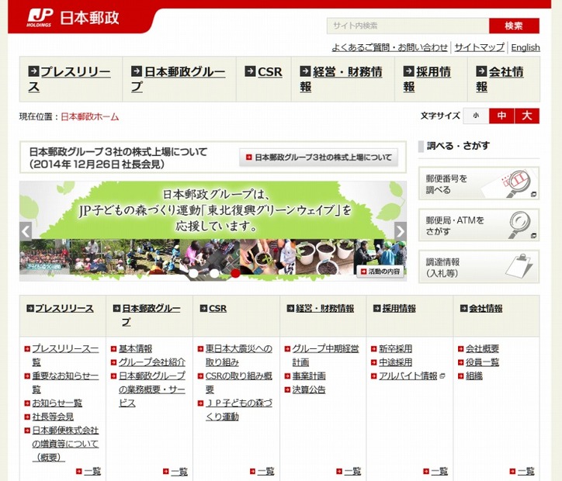This screenshot has width=562, height=481.
Task: Open 日本郵政グループ section header in lower grid
Action: 147,315
